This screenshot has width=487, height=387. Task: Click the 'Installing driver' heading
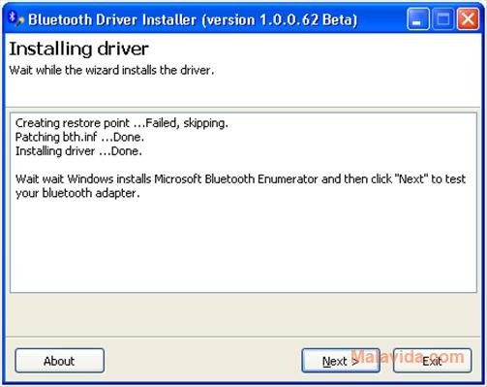[78, 49]
